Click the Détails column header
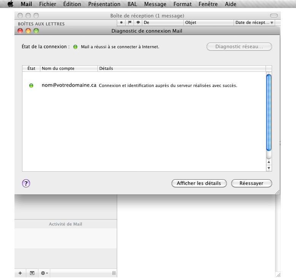296x278 pixels. tap(181, 68)
